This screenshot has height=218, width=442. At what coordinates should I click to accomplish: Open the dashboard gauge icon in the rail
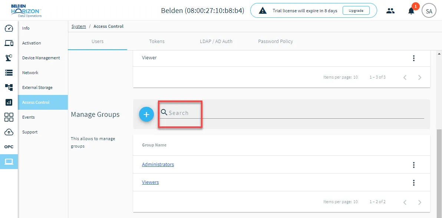(9, 28)
